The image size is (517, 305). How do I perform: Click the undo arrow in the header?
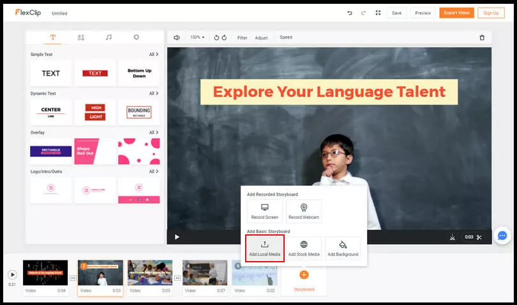pyautogui.click(x=350, y=13)
